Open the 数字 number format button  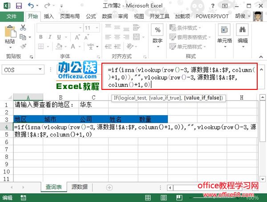[158, 36]
